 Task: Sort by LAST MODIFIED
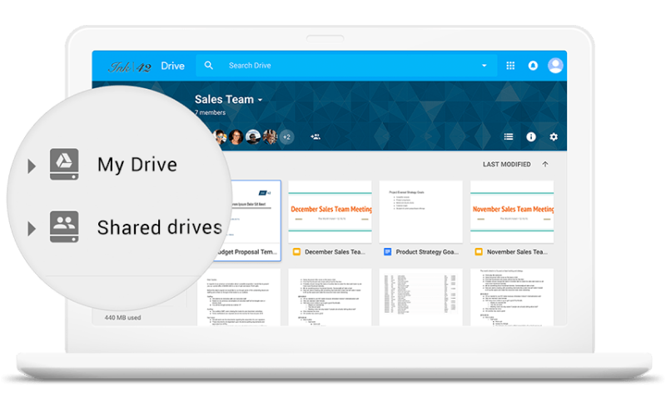tap(507, 164)
